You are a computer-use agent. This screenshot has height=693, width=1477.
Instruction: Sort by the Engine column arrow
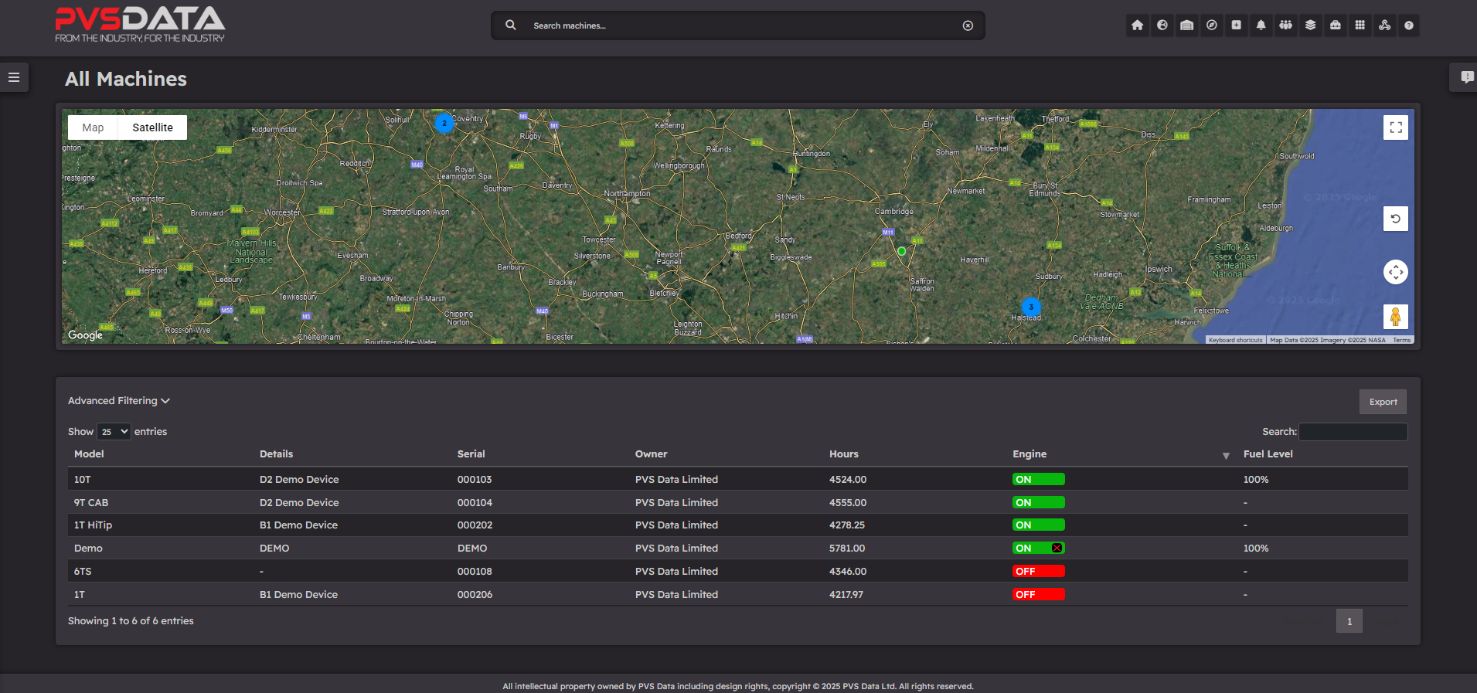tap(1226, 456)
